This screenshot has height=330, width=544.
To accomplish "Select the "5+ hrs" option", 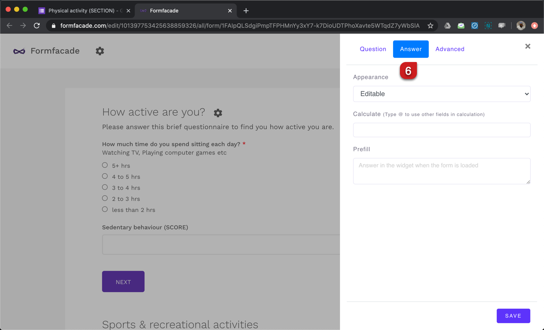I will click(x=105, y=165).
